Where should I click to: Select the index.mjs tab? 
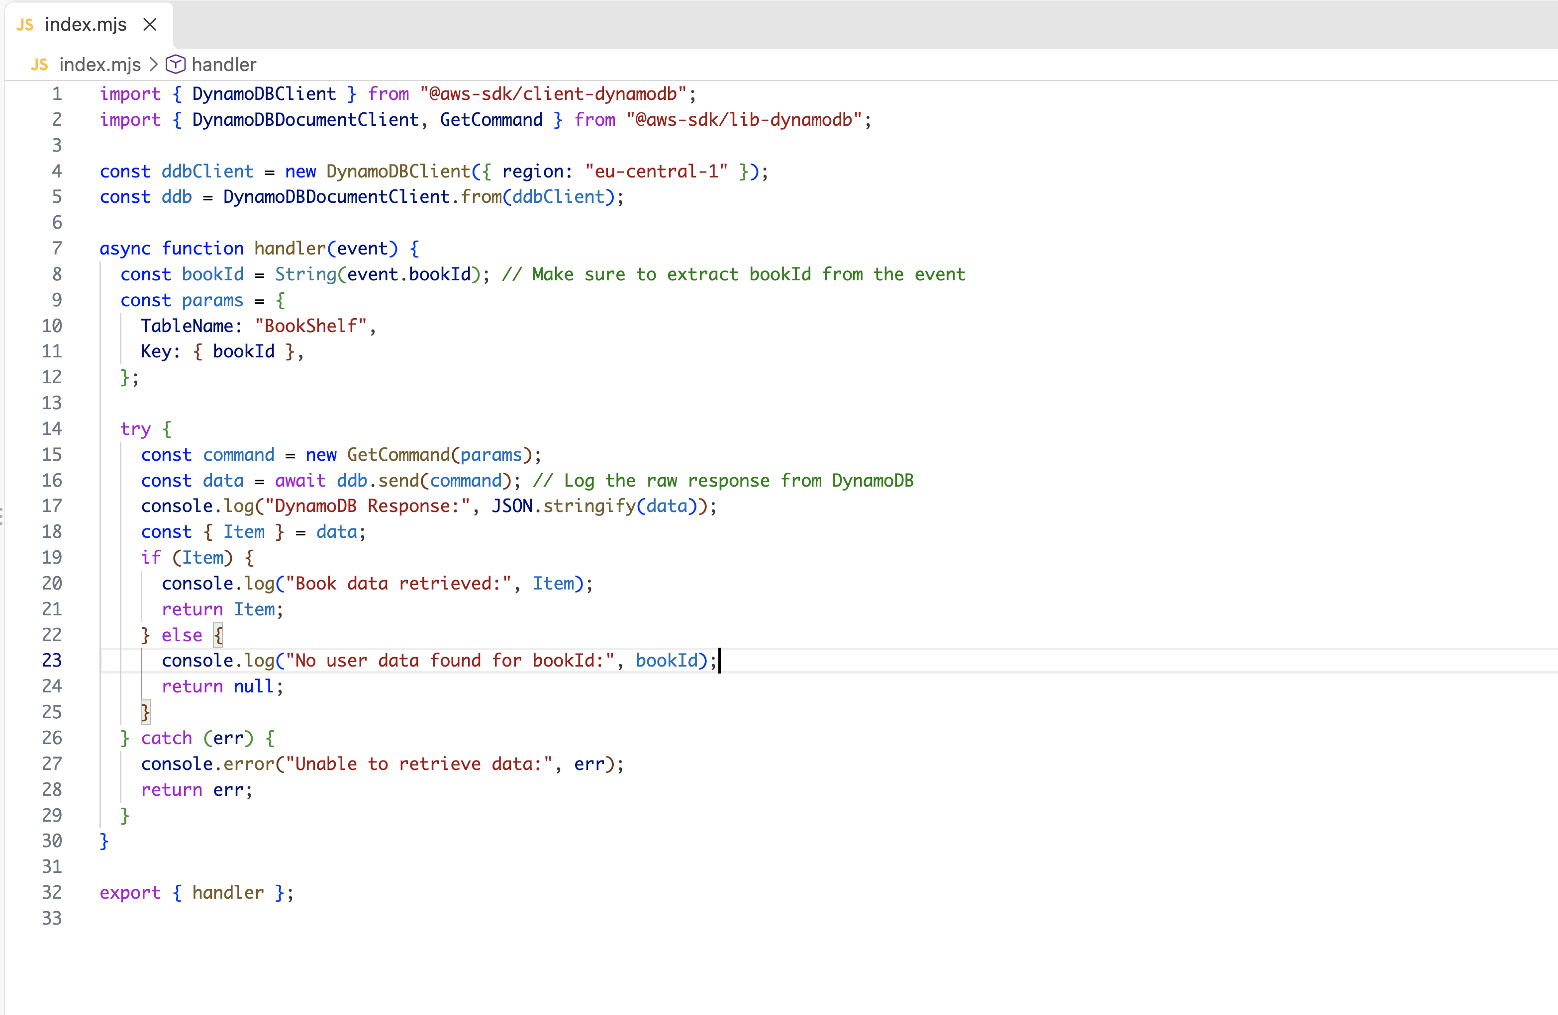(x=89, y=24)
